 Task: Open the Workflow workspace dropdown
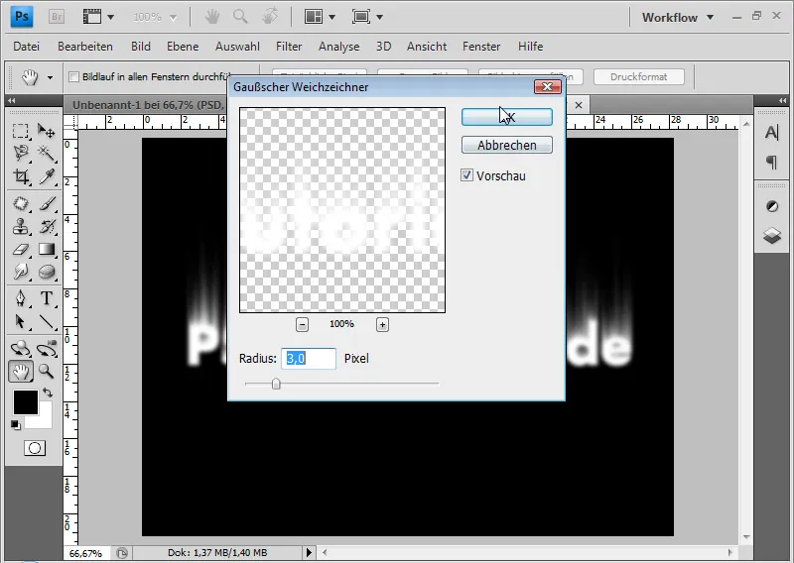pos(678,17)
